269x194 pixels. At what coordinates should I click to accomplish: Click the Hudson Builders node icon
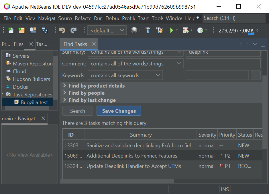8,79
